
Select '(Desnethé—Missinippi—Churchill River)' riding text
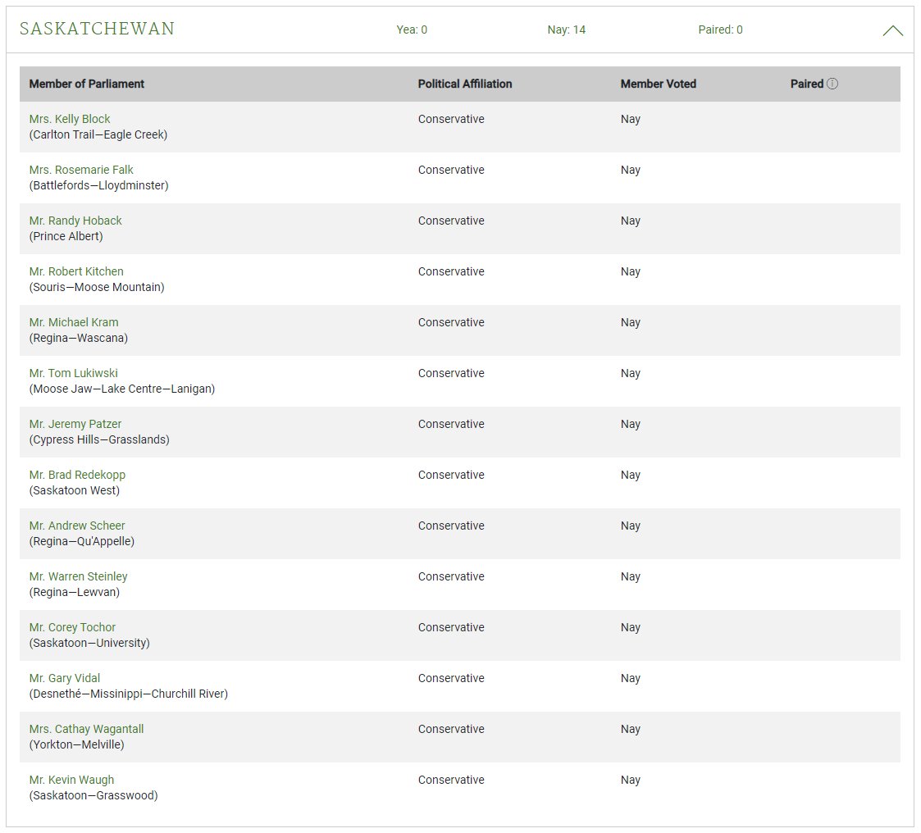[129, 694]
